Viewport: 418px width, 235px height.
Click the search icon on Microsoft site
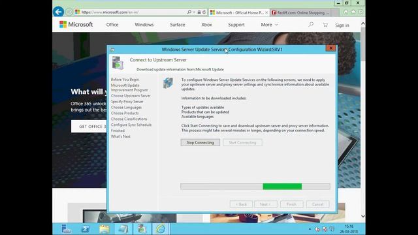311,25
